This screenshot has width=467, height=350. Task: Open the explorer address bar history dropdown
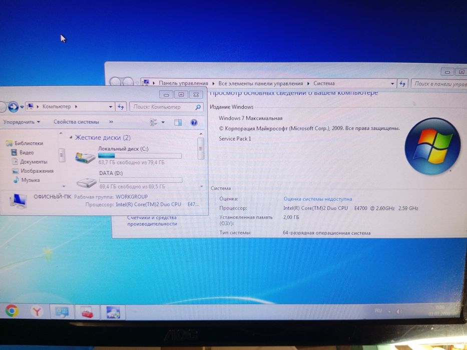coord(111,106)
